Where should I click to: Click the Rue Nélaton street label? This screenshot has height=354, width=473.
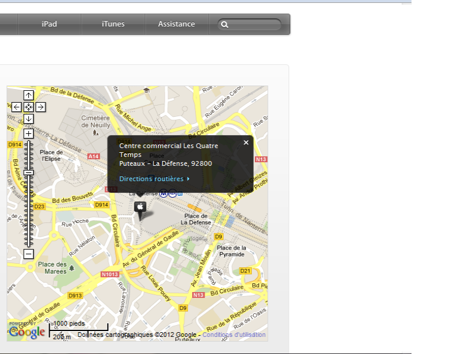(82, 246)
